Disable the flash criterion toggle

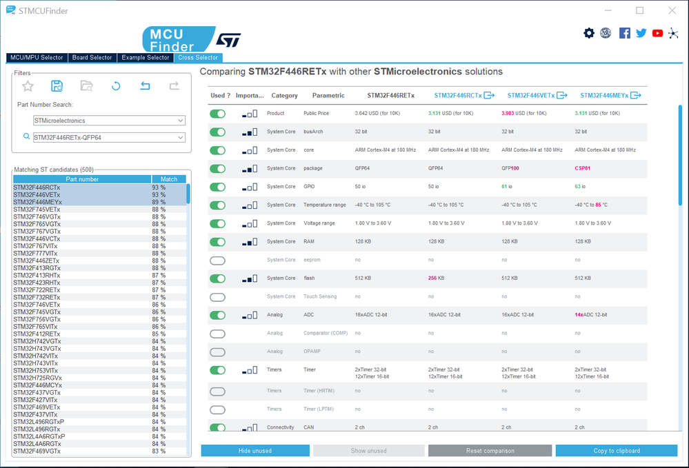point(217,278)
